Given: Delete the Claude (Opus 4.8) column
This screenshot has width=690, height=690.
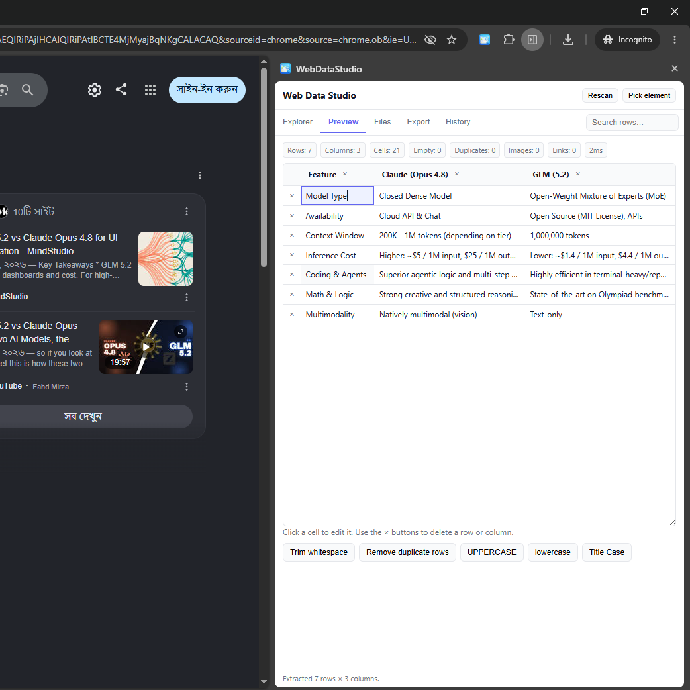Looking at the screenshot, I should [457, 173].
